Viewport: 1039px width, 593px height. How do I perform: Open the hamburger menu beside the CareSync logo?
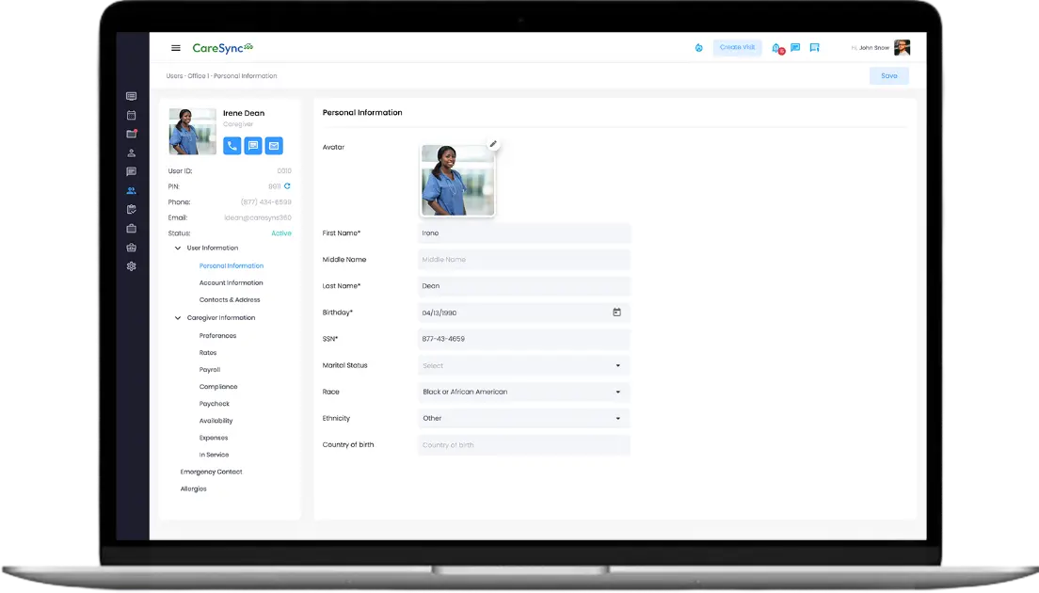(x=175, y=48)
